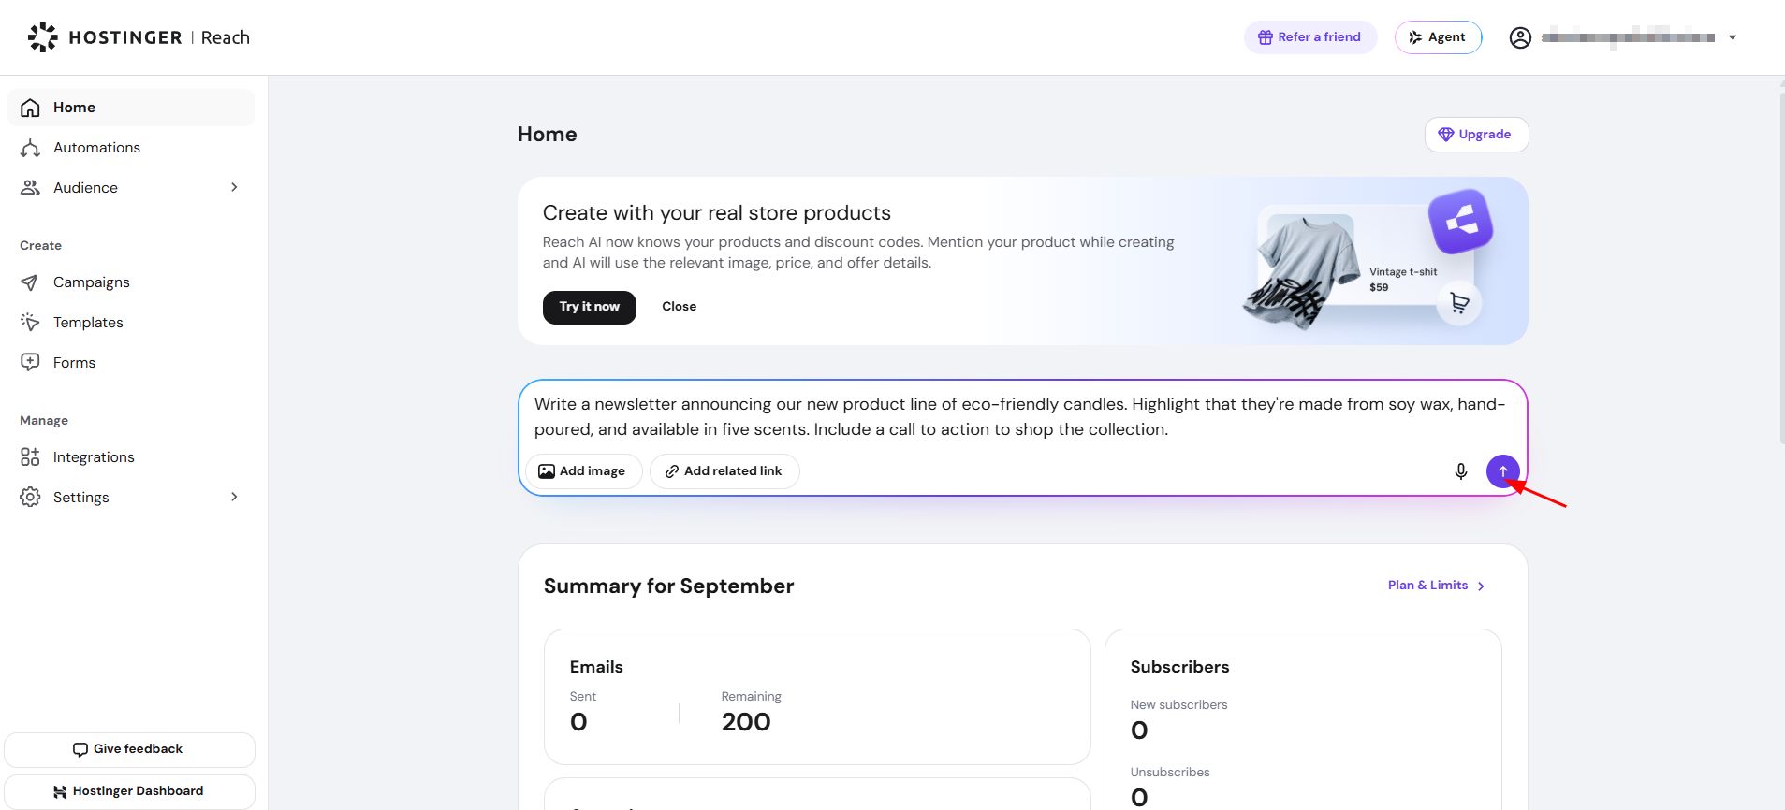Click the shopping cart icon on product card
Viewport: 1785px width, 810px height.
click(x=1458, y=303)
